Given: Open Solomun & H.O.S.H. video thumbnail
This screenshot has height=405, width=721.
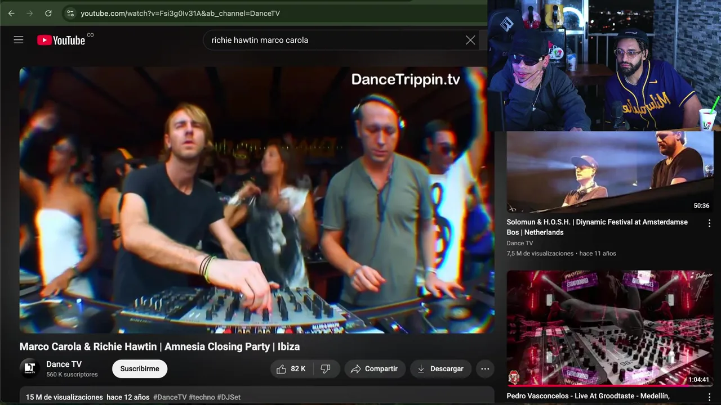Looking at the screenshot, I should pos(610,172).
